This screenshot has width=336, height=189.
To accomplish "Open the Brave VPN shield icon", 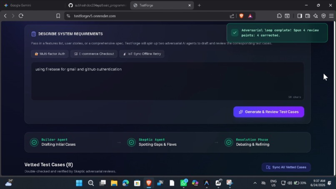I will [323, 16].
